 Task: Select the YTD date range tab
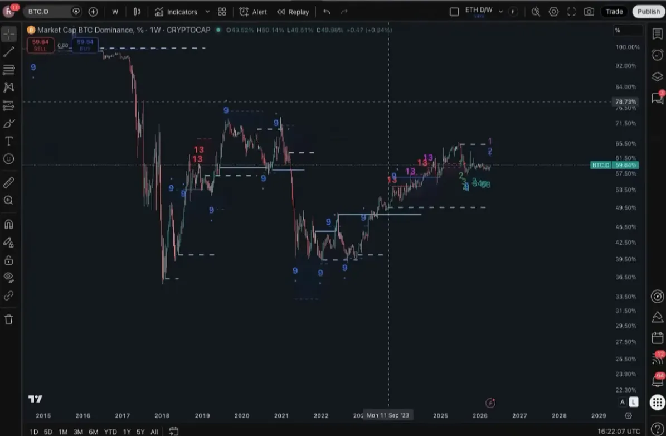[110, 432]
